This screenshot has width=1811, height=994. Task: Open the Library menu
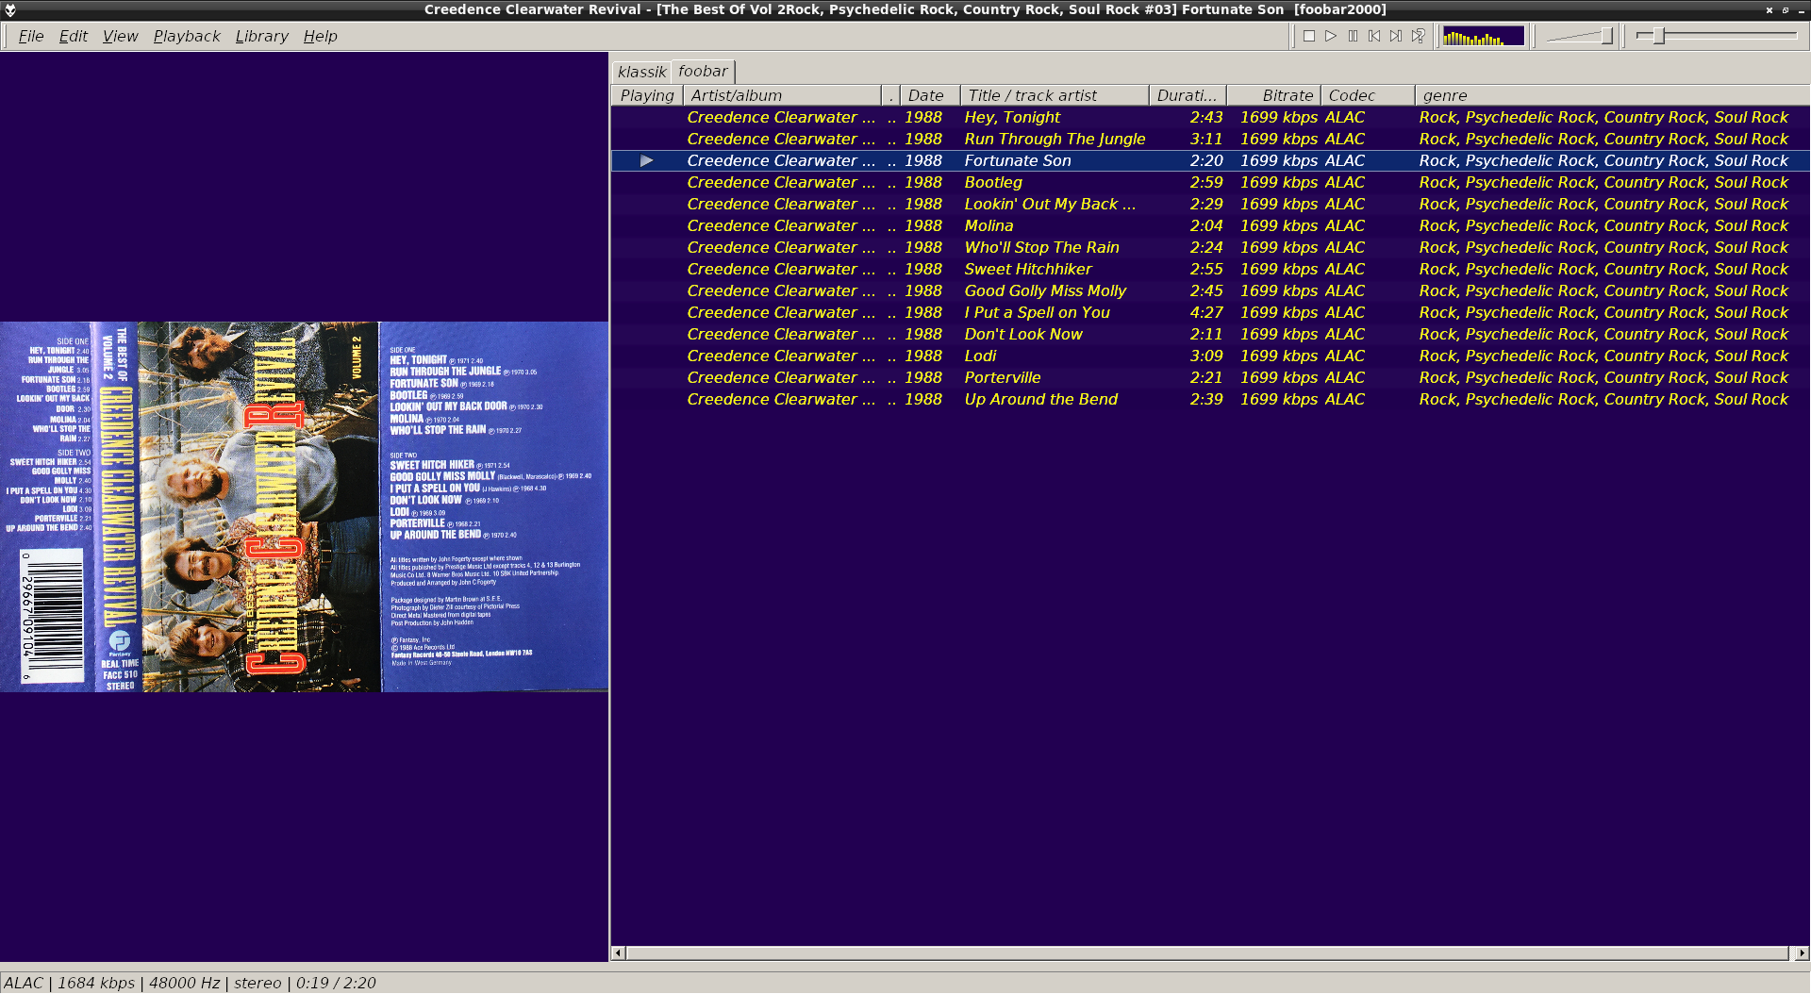tap(261, 36)
